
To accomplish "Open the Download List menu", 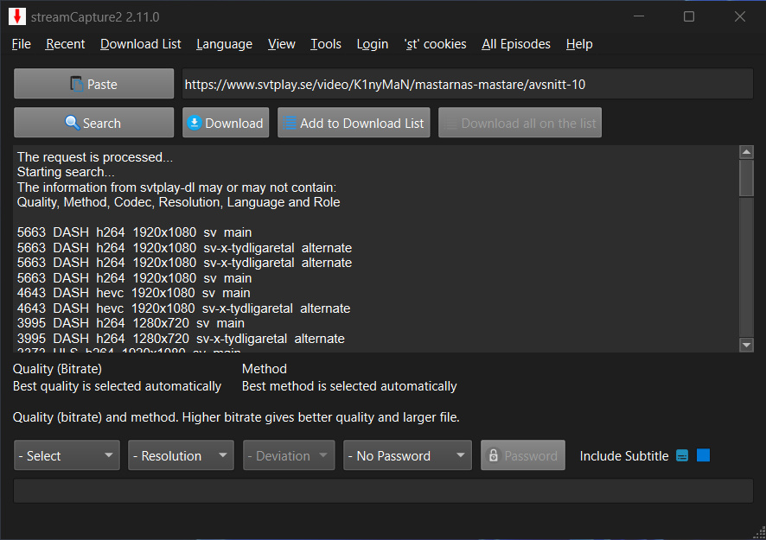I will (x=141, y=44).
